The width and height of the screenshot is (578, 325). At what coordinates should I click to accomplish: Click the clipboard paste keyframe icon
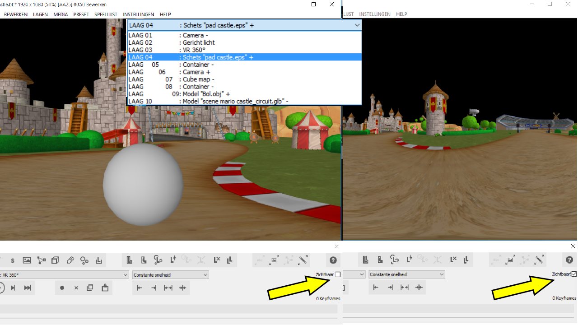105,288
